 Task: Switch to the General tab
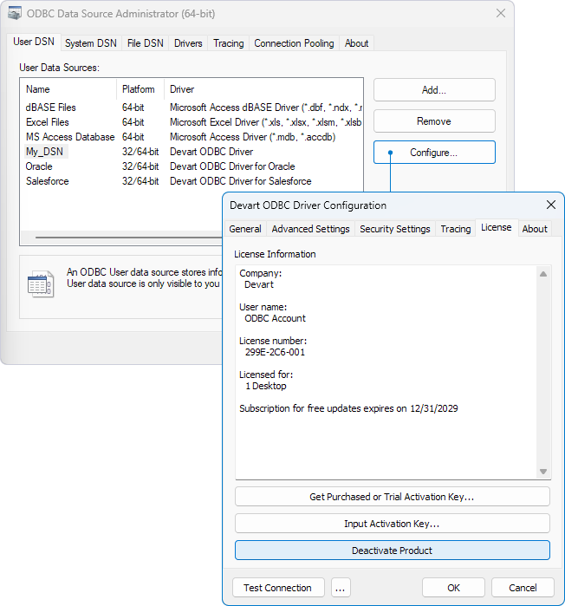(245, 229)
